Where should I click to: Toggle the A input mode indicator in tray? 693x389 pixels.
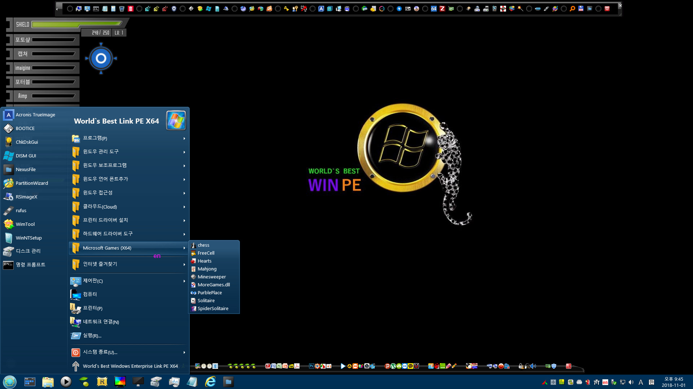pos(641,382)
